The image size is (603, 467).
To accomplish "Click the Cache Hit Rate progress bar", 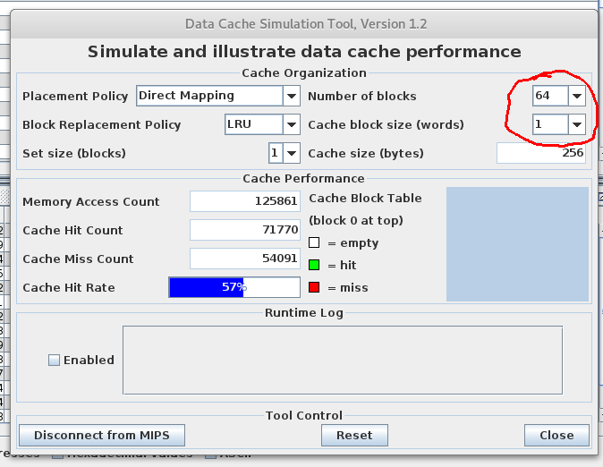I will tap(234, 287).
